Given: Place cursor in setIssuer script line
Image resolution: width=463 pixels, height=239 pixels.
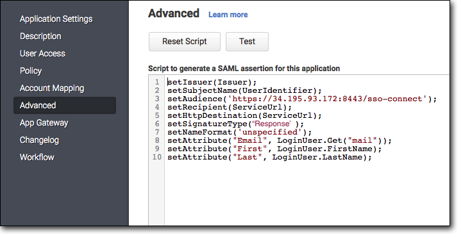Looking at the screenshot, I should (212, 82).
